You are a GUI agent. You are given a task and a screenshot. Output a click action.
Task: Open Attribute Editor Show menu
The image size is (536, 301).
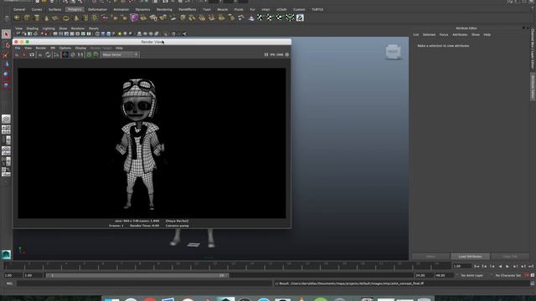[476, 35]
